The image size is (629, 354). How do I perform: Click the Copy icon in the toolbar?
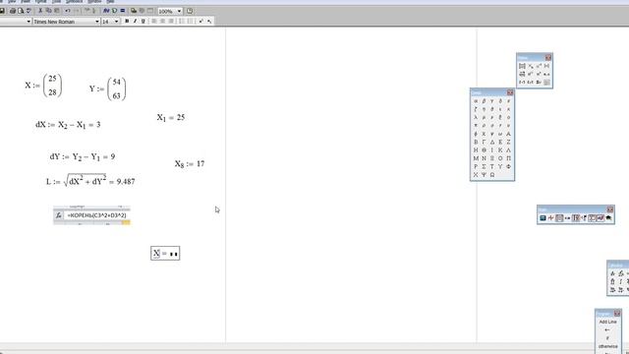48,11
